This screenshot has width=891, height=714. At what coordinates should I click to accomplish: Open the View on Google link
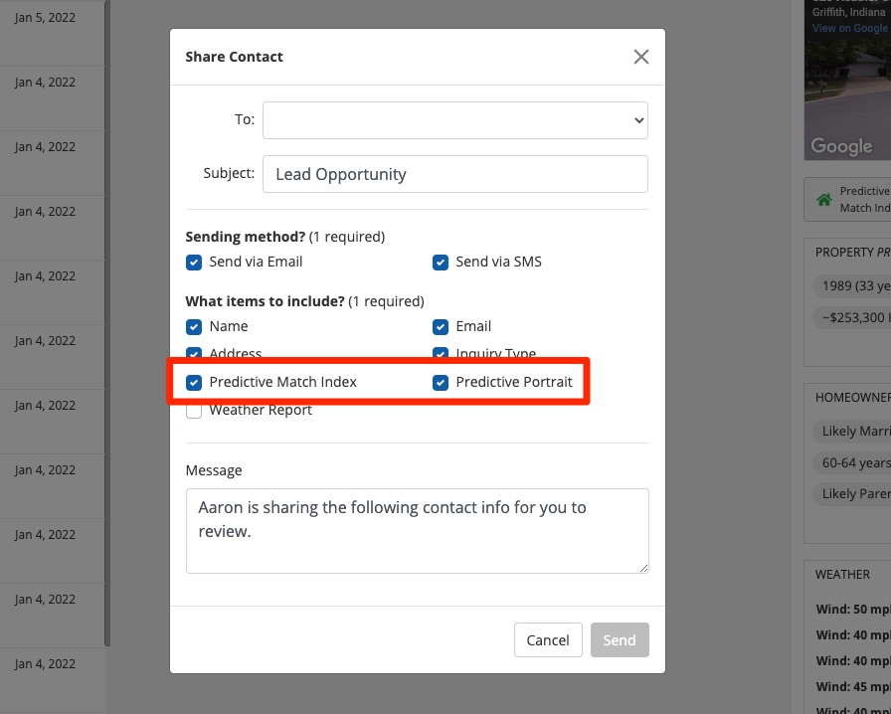(850, 28)
